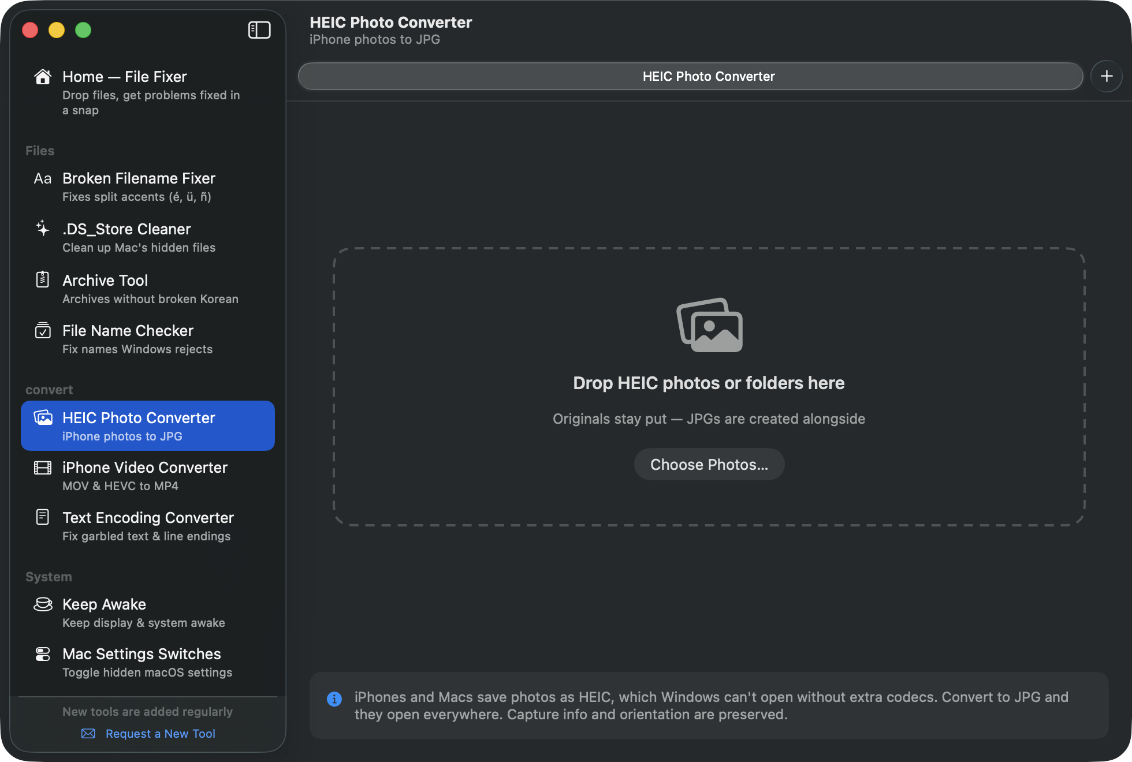
Task: Add a new tab with the plus button
Action: pos(1107,76)
